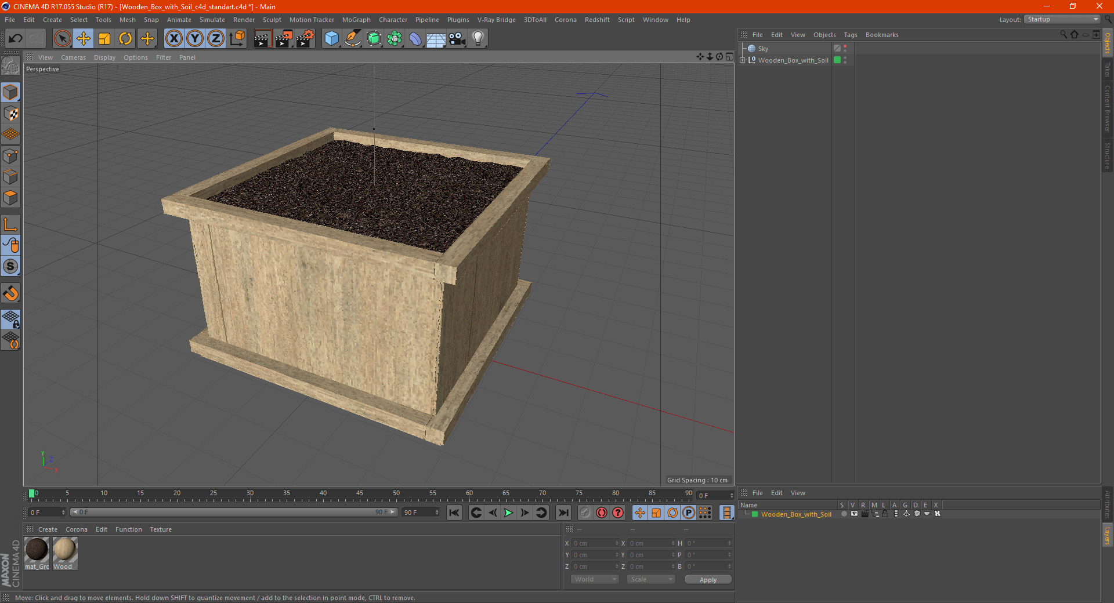Expand the Wooden_Box_with_Soil object tree
This screenshot has height=603, width=1114.
pyautogui.click(x=743, y=60)
